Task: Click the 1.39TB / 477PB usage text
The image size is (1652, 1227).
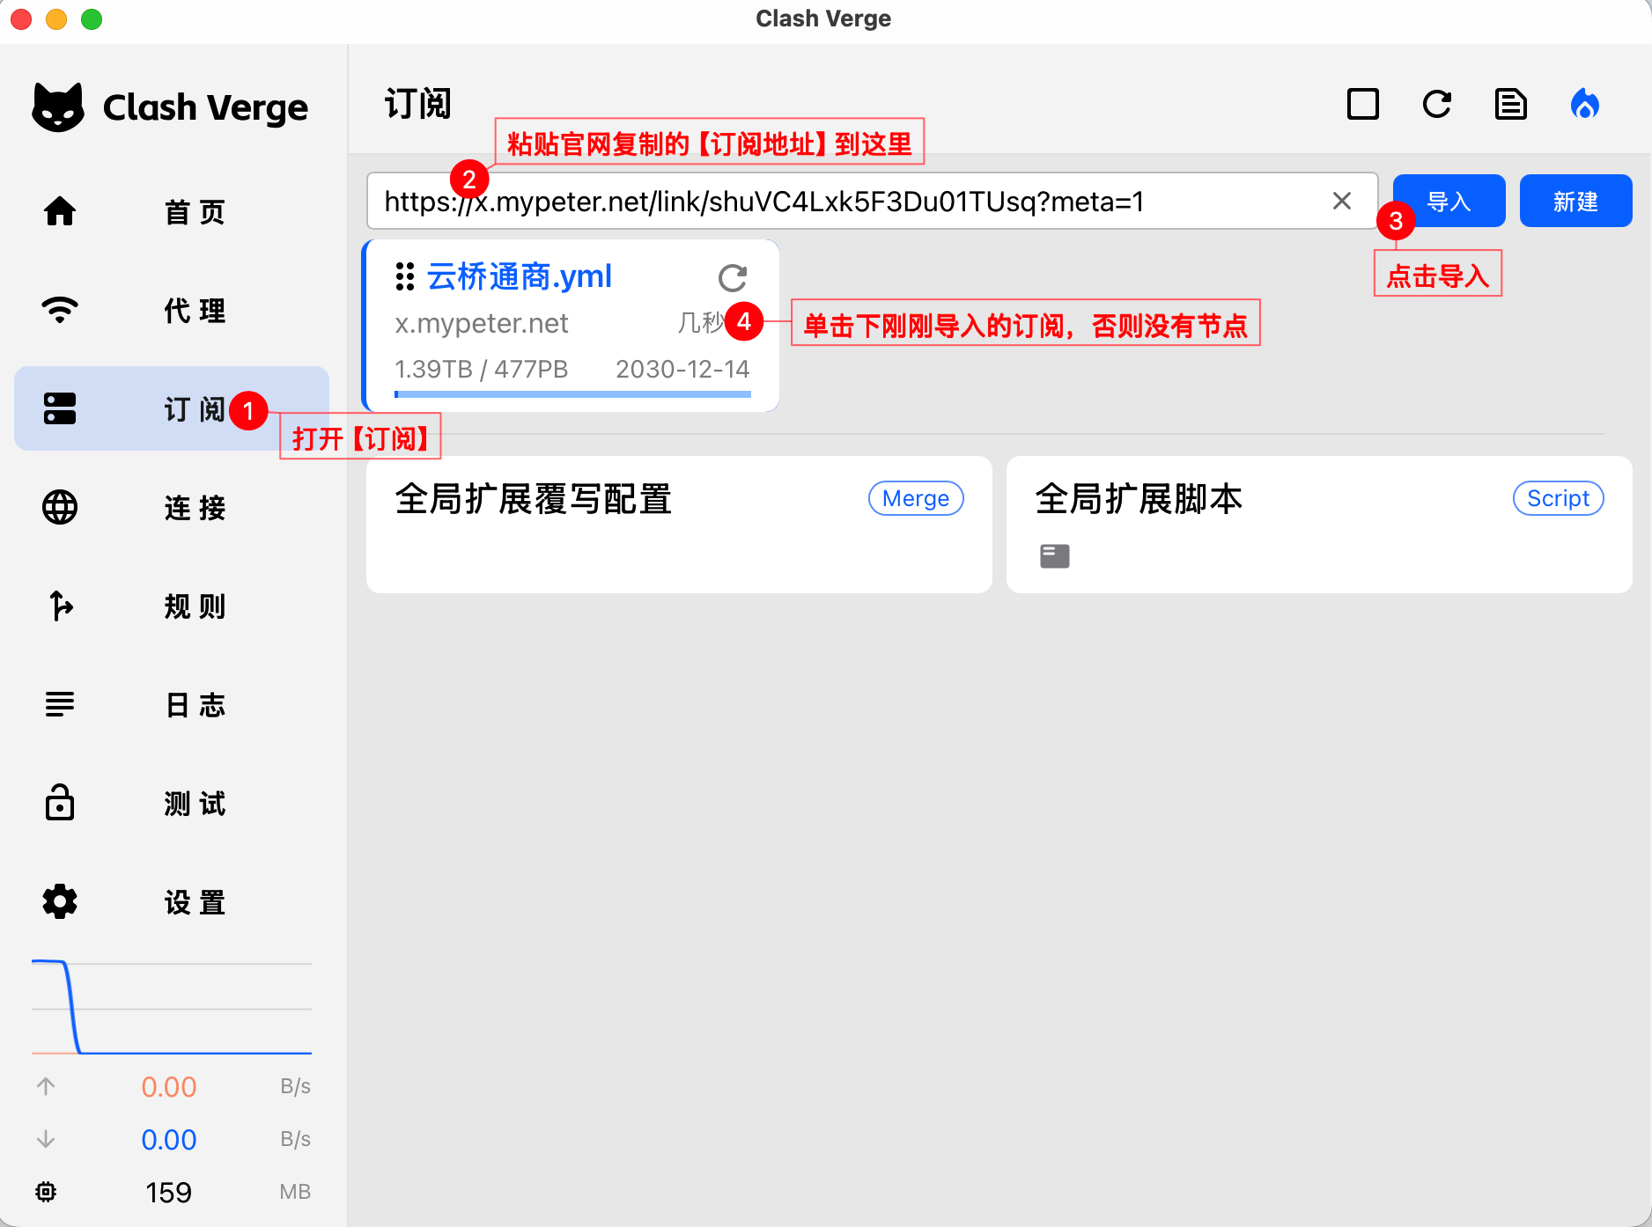Action: [x=481, y=369]
